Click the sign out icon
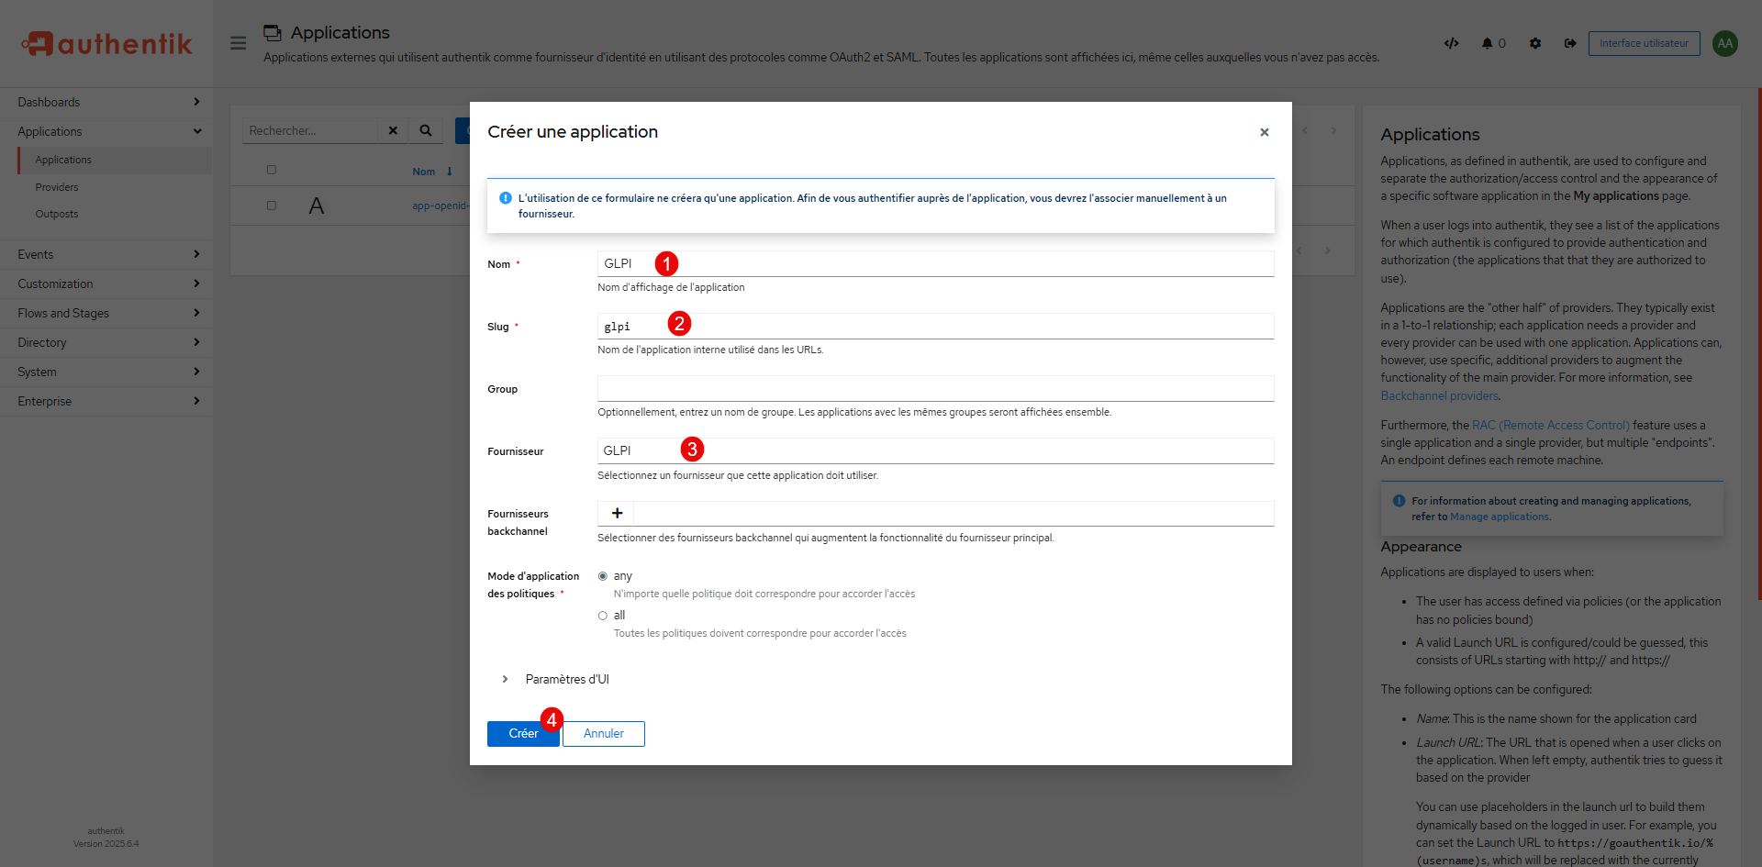Viewport: 1762px width, 867px height. tap(1570, 43)
